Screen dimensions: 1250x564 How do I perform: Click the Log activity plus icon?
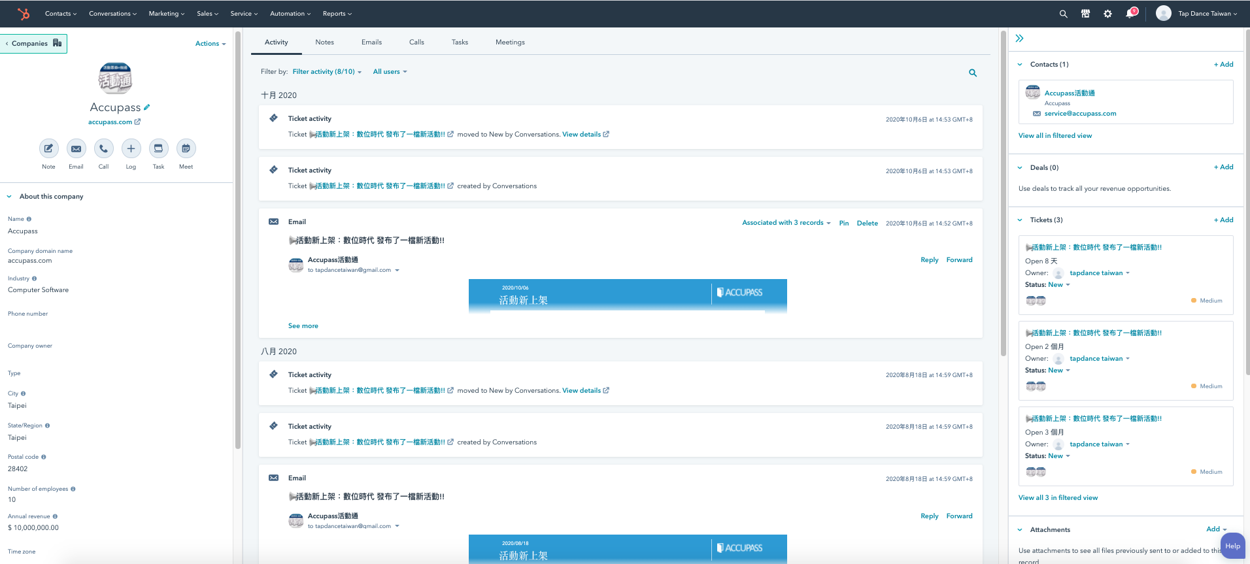tap(131, 148)
